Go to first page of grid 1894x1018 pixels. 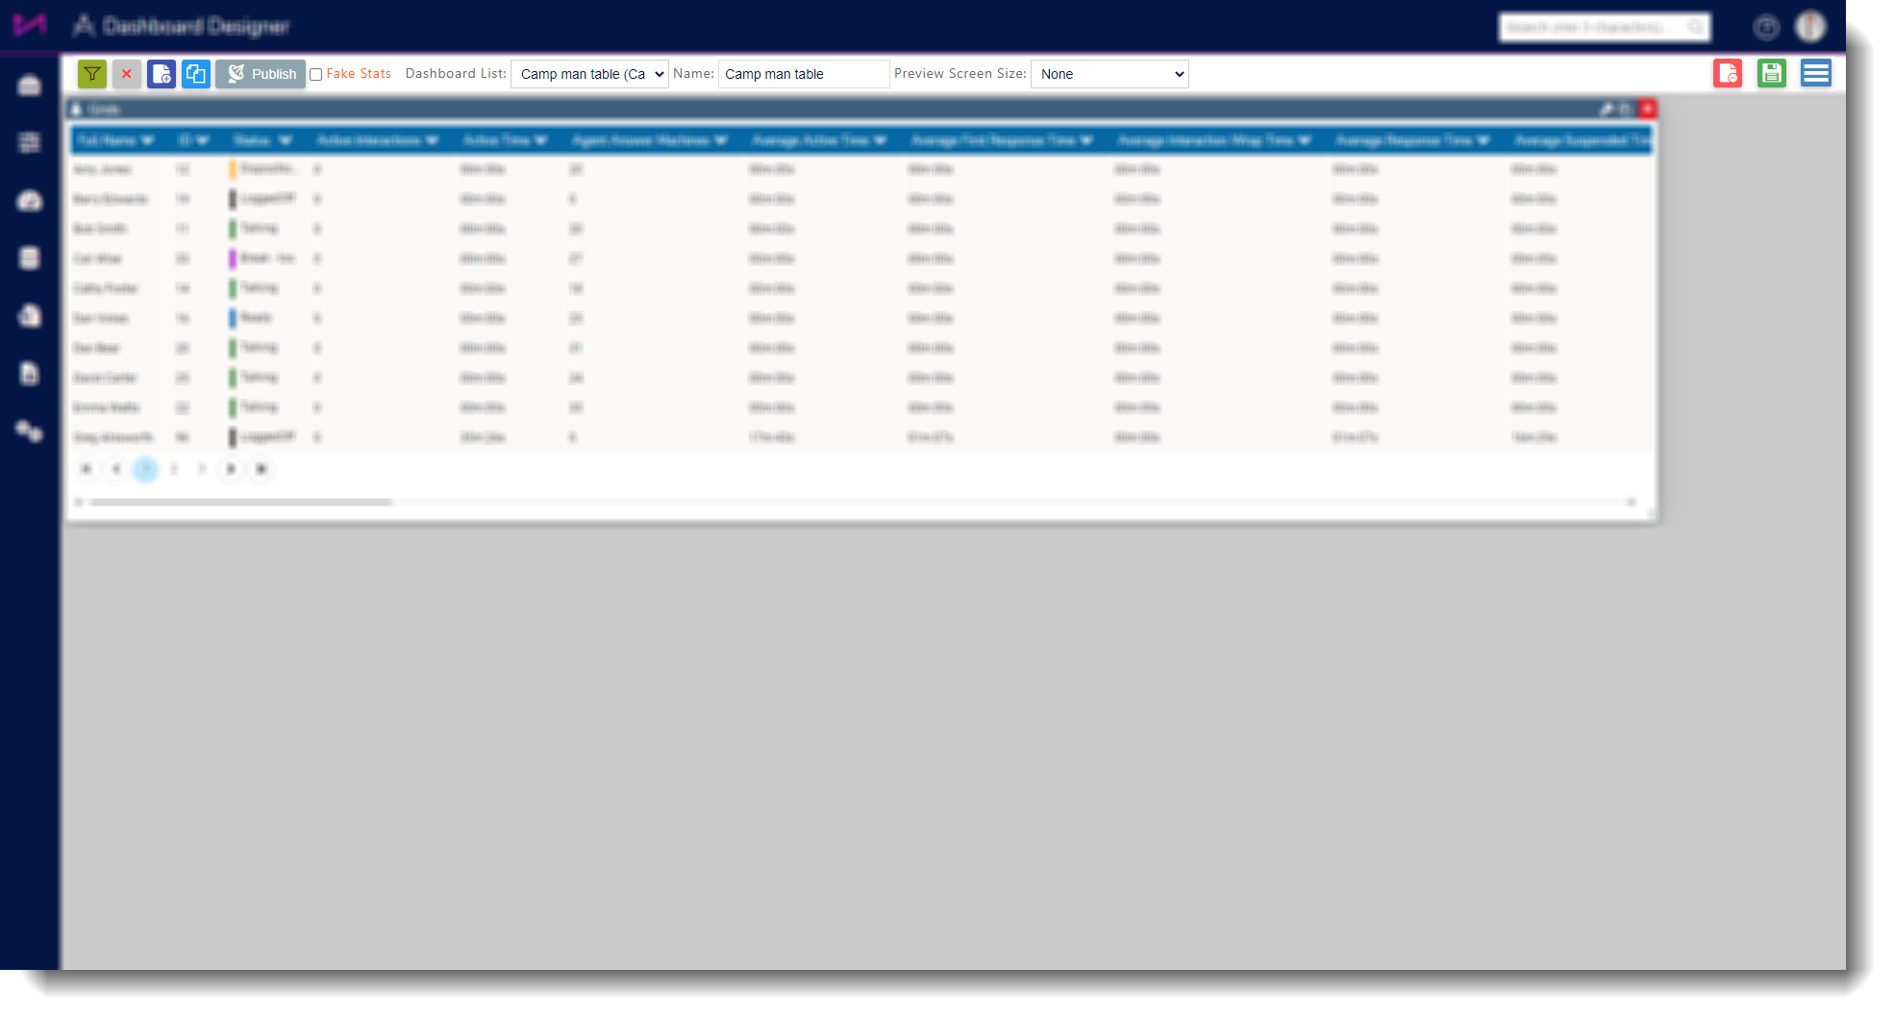coord(87,469)
